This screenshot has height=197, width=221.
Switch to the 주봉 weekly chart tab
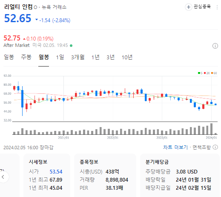[x=26, y=57]
